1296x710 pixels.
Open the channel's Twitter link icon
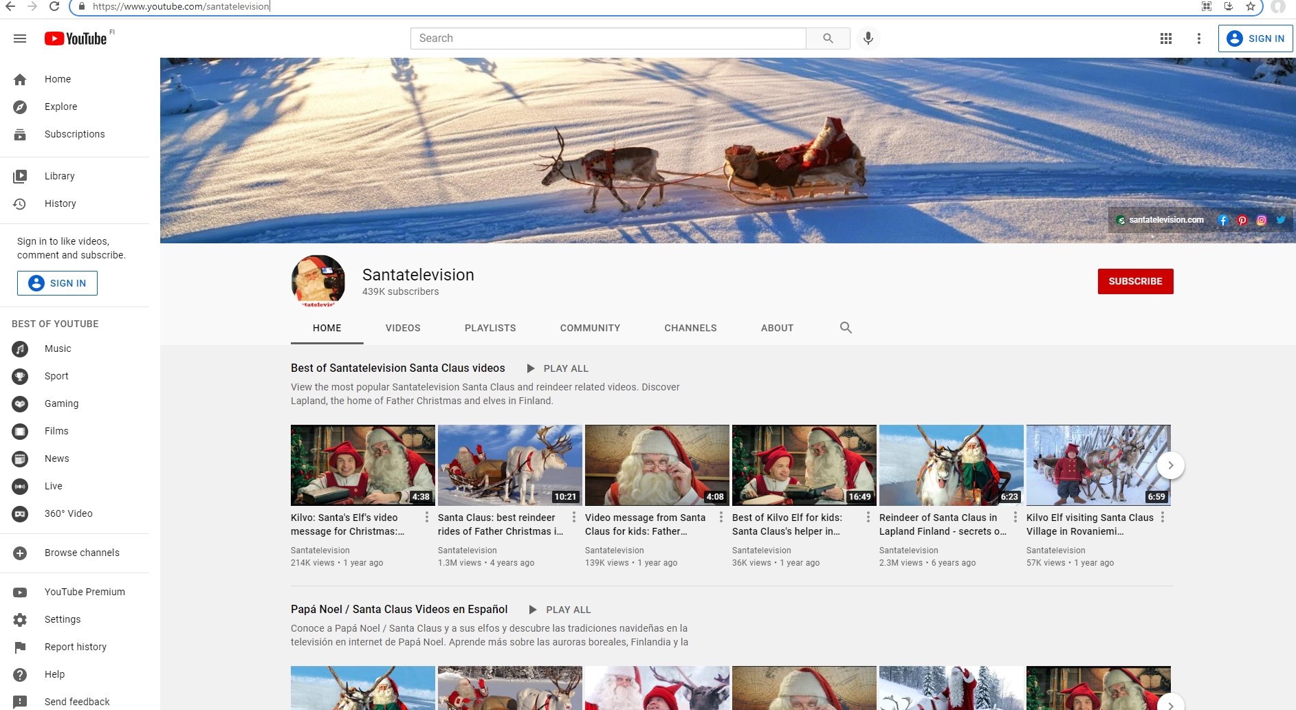pyautogui.click(x=1281, y=220)
